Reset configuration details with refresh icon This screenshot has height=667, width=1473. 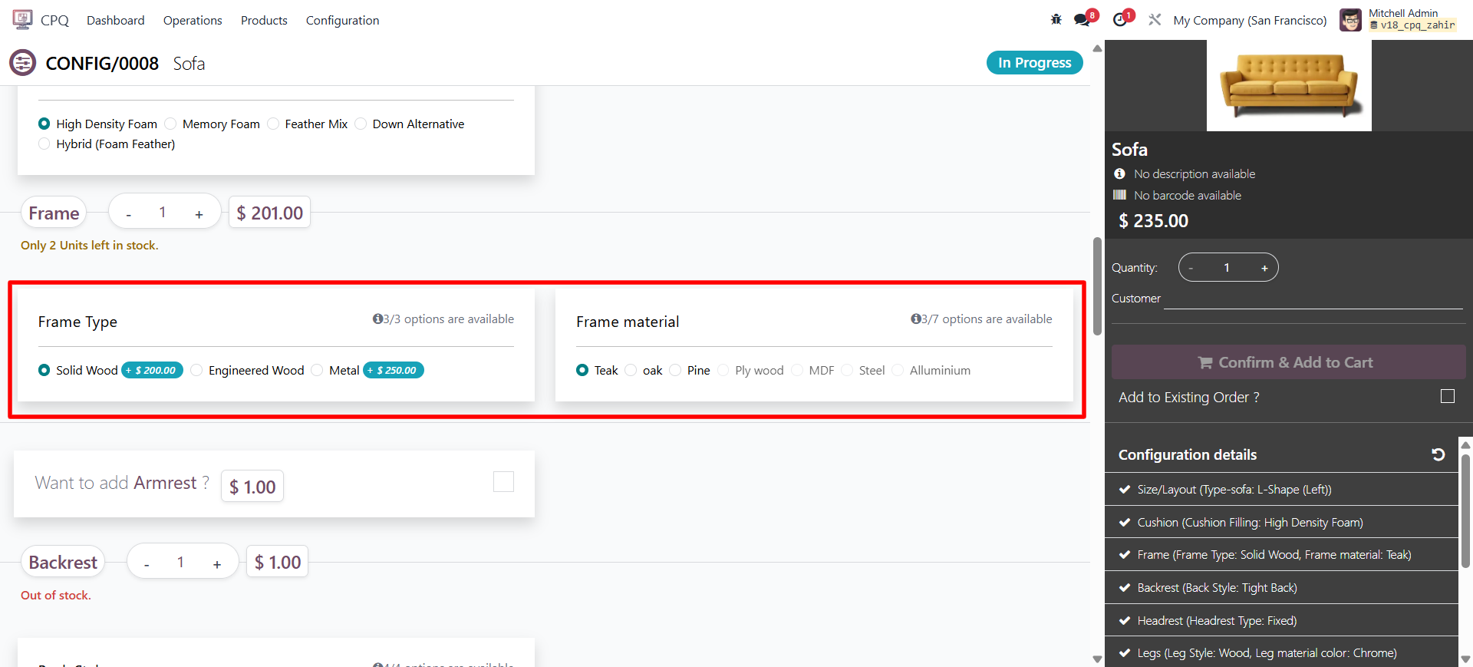1438,454
